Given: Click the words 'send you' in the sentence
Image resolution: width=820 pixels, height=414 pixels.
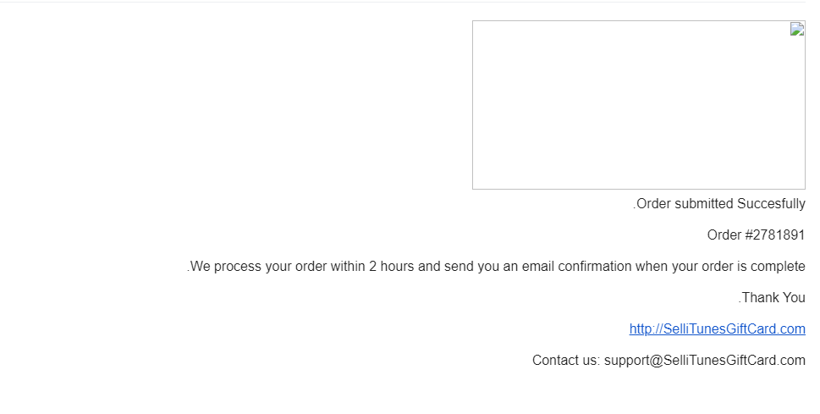Looking at the screenshot, I should tap(471, 267).
